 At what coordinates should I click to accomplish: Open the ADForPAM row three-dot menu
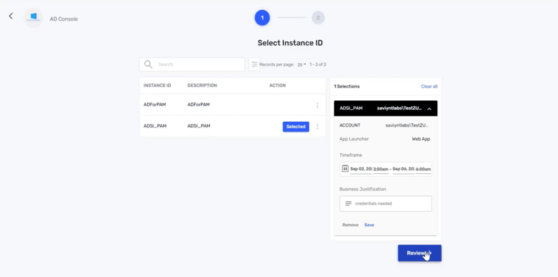click(x=317, y=106)
